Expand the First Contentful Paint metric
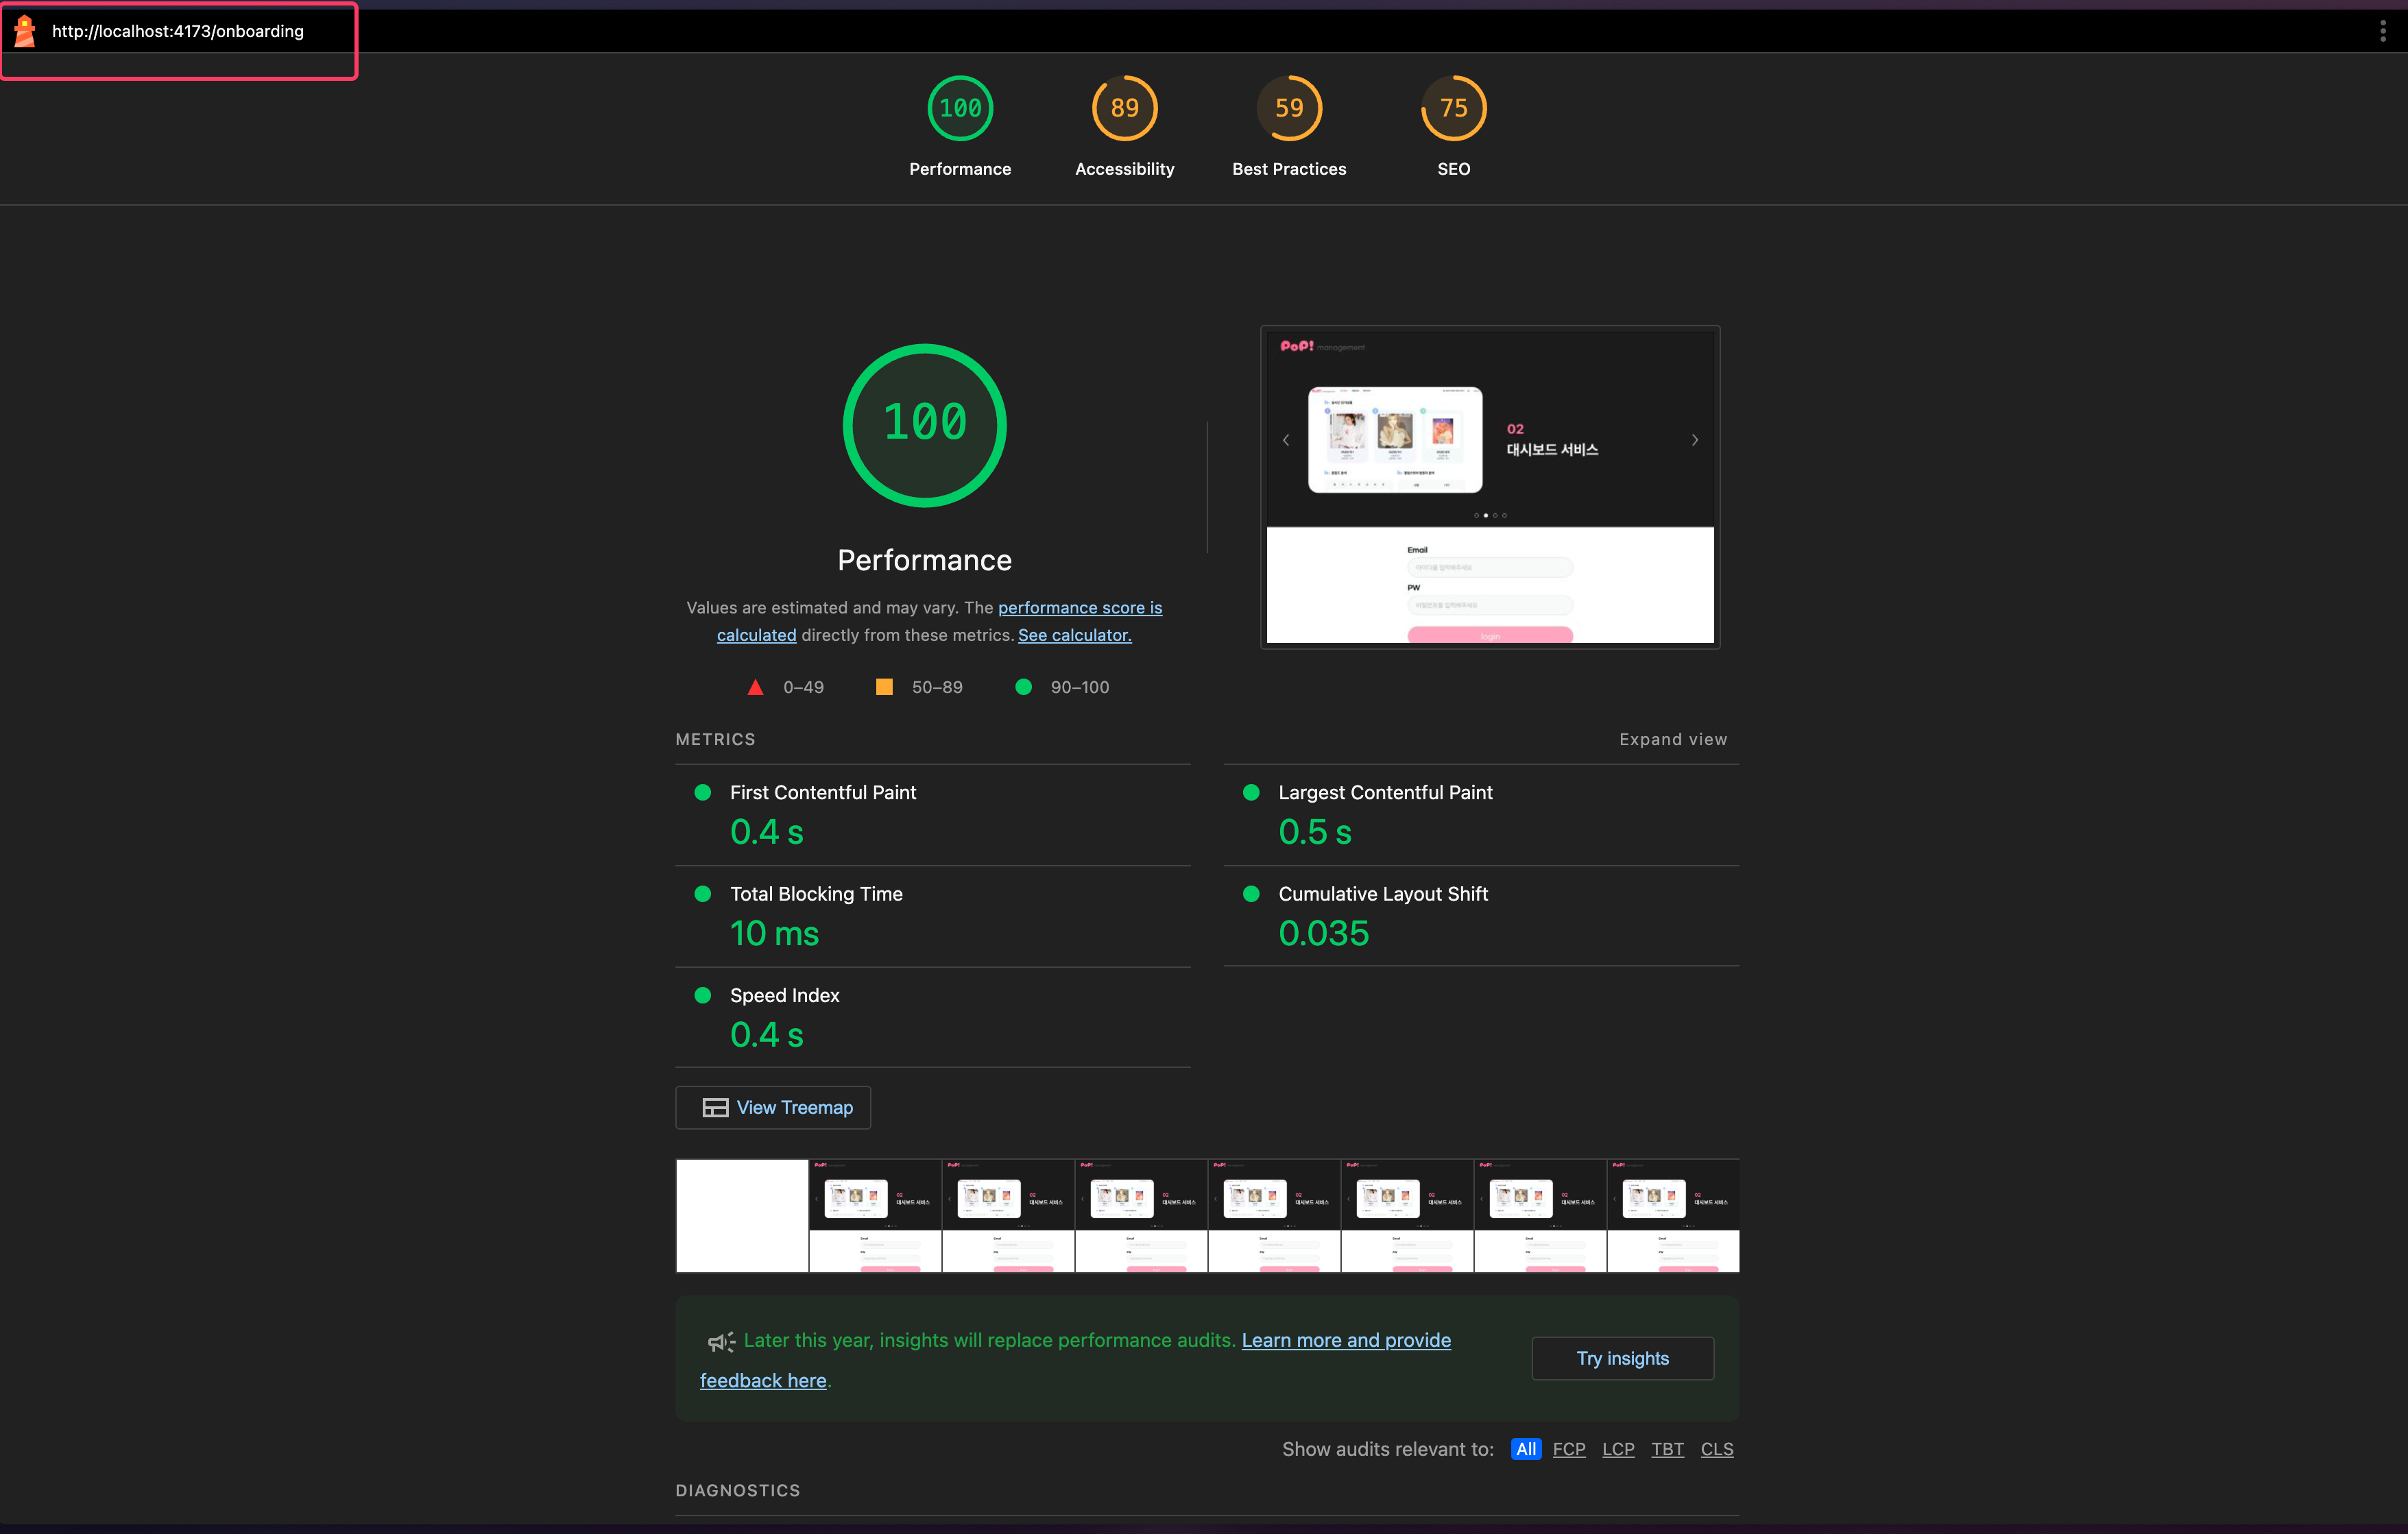 click(822, 792)
